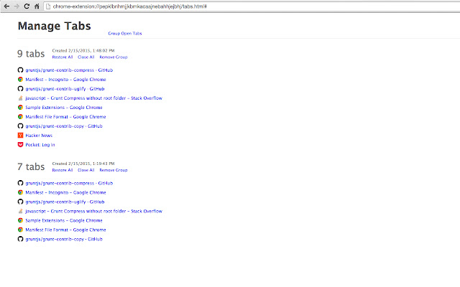Click Chrome favicon beside Manifest File Format in 9 tabs group
460x287 pixels.
20,117
